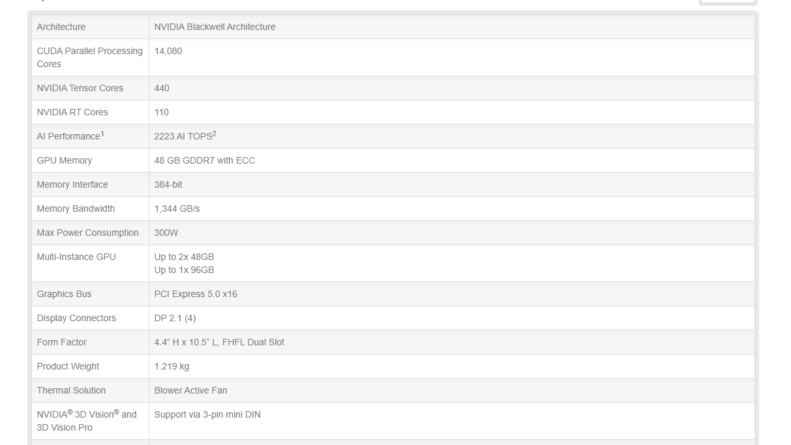Screen dimensions: 791x445
Task: Click the footnote 2 superscript after AI TOPS
Action: (x=214, y=134)
